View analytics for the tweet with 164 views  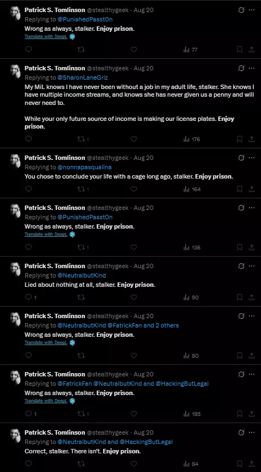pos(192,190)
